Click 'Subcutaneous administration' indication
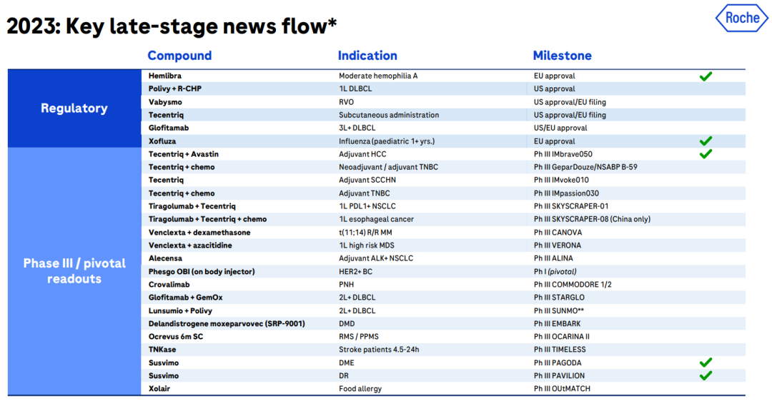This screenshot has width=772, height=401. (389, 115)
